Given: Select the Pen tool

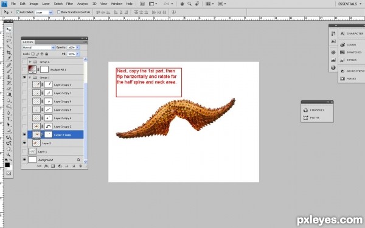Looking at the screenshot, I should point(9,113).
